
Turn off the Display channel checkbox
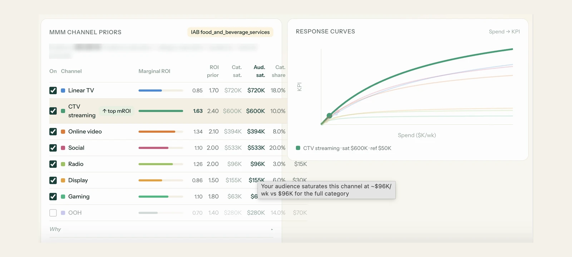(x=53, y=180)
